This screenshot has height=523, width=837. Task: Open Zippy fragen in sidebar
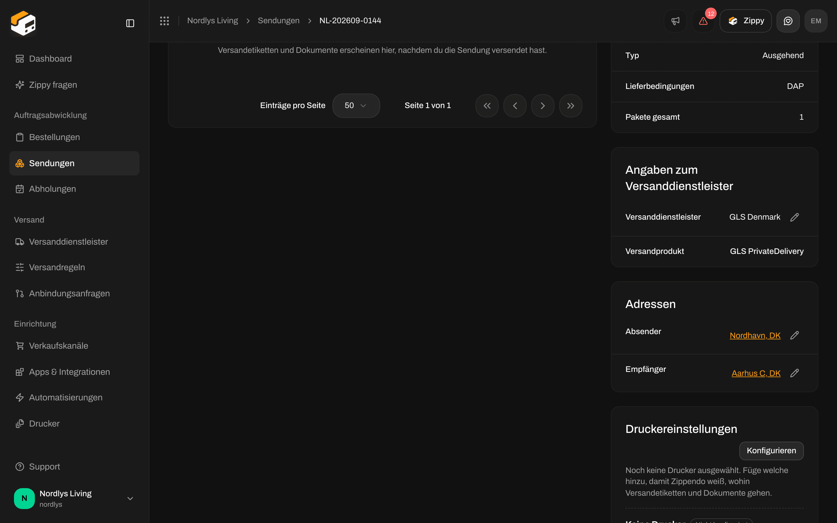click(74, 85)
